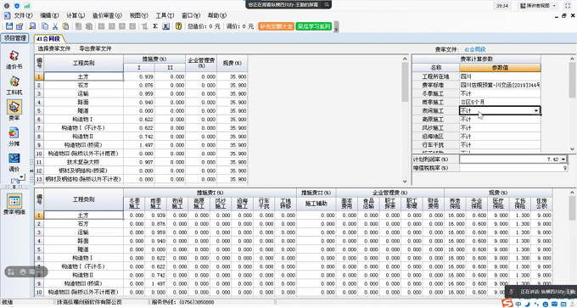Click the Sogou input method S icon
Screen dimensions: 577x308
[507, 304]
